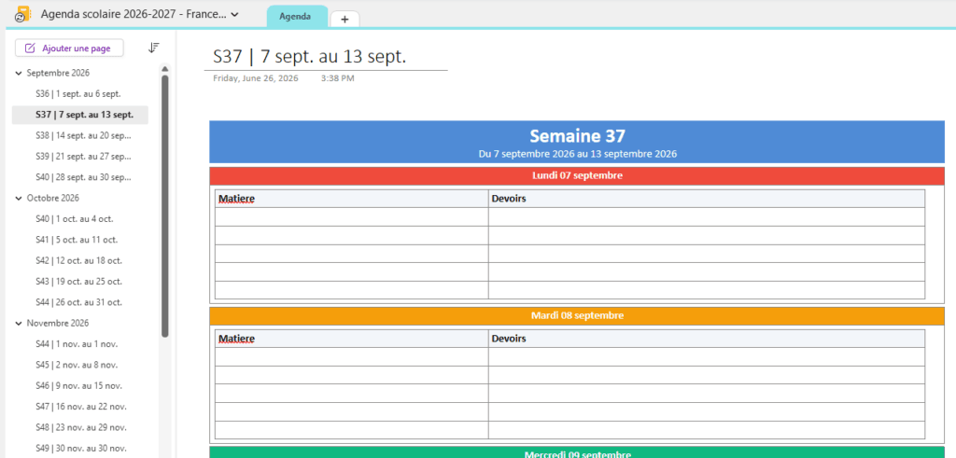Collapse the Septembre 2026 group
This screenshot has height=458, width=956.
[x=19, y=73]
